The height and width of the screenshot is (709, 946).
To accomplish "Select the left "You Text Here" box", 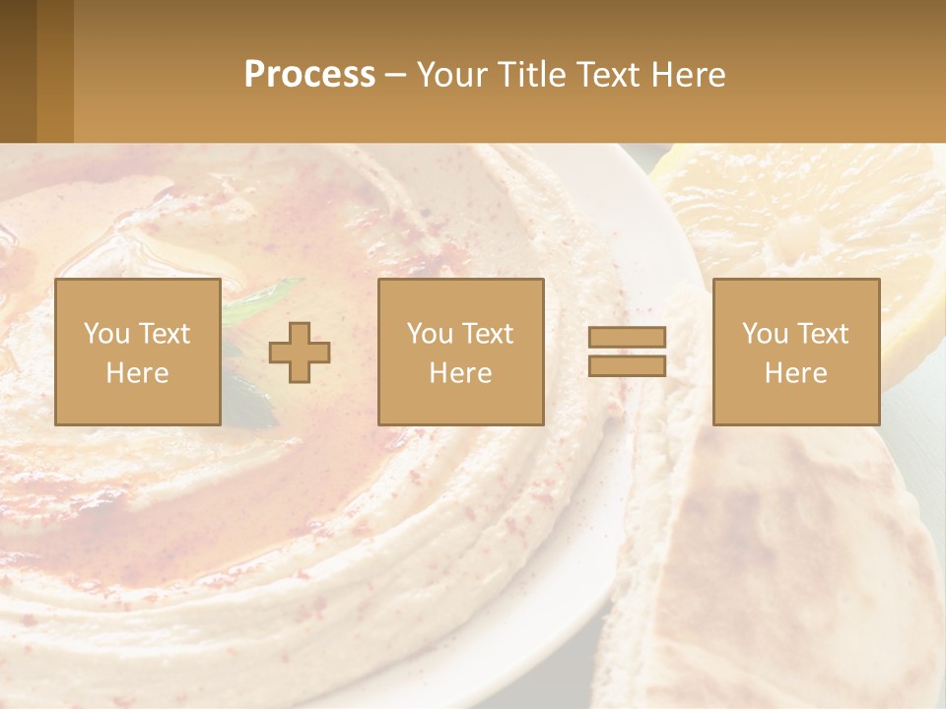I will click(x=138, y=352).
